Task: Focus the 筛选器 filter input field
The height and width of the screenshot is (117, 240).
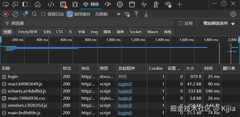Action: [x=88, y=23]
